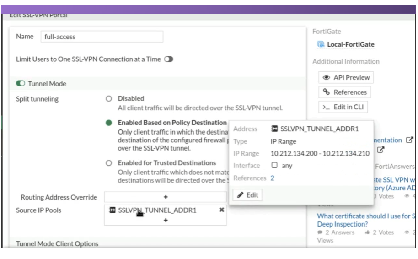The width and height of the screenshot is (418, 259).
Task: Click the address icon in tooltip header
Action: 274,129
